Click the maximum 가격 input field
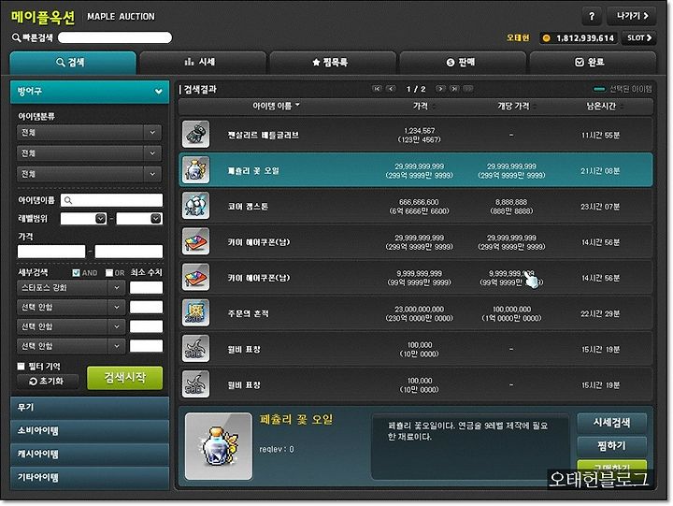 pos(129,252)
